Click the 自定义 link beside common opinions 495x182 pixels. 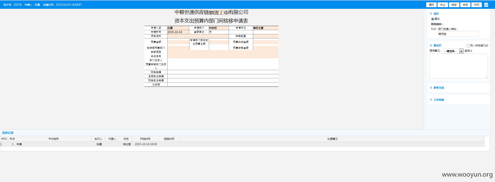[x=468, y=51]
